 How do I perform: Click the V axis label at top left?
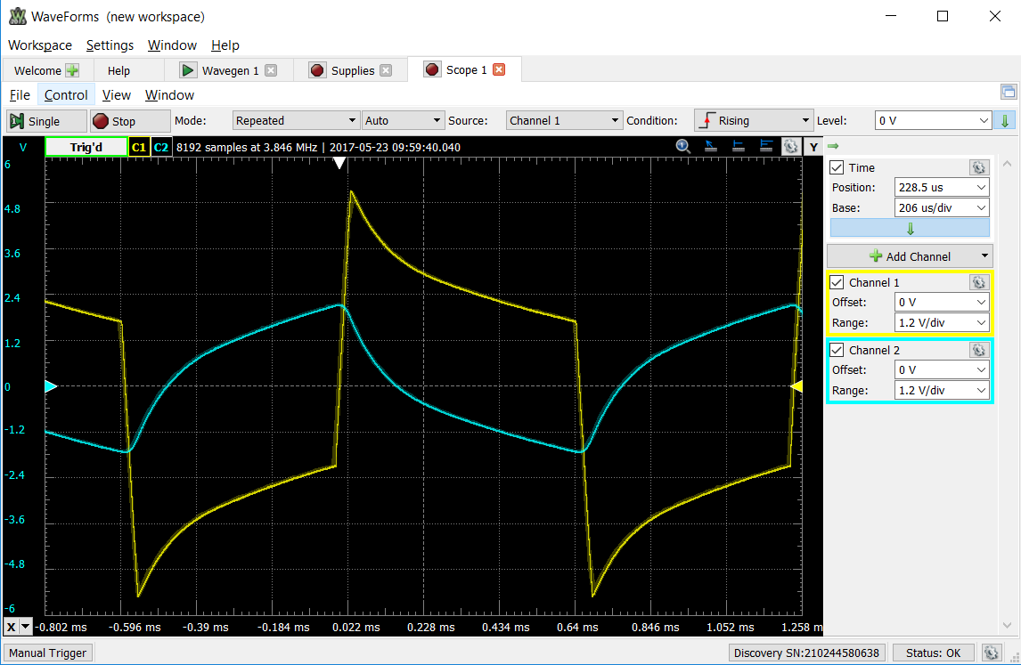23,147
